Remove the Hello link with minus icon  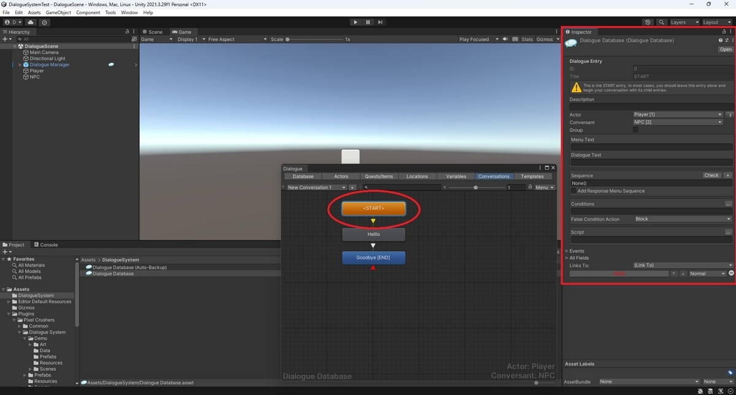(x=731, y=273)
